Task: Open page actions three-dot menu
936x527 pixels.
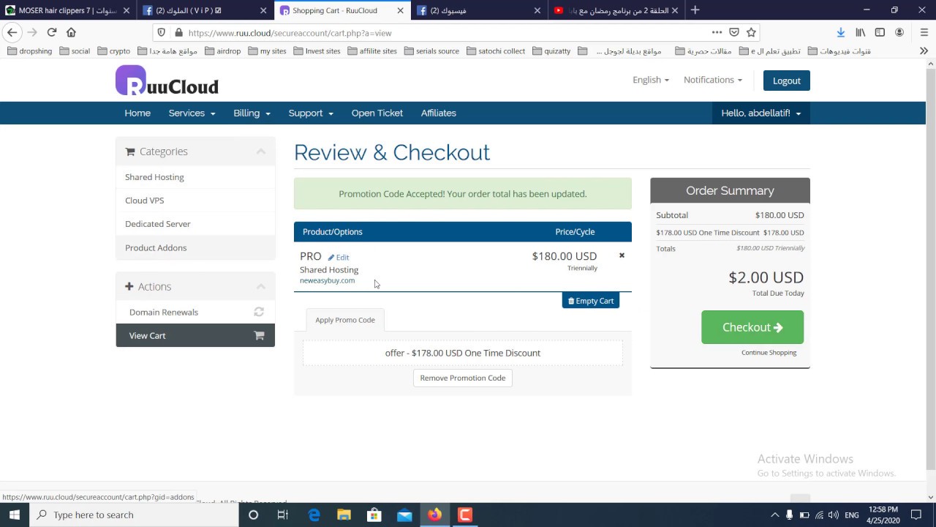Action: click(717, 32)
